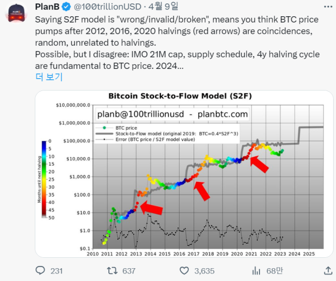The height and width of the screenshot is (281, 336).
Task: Click the 231 replies count
Action: [x=57, y=271]
